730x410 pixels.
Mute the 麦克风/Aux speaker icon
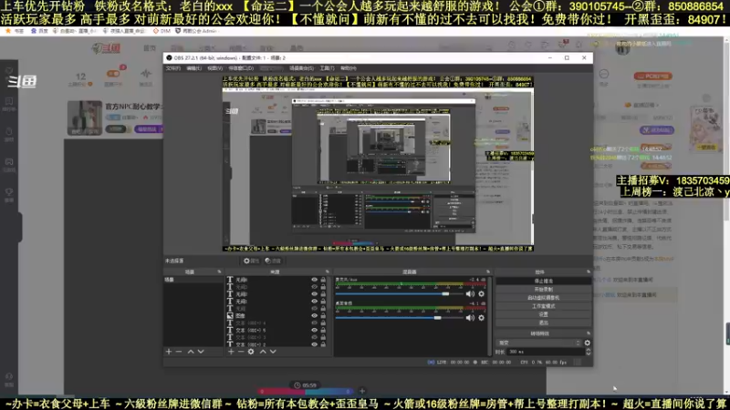[x=470, y=293]
